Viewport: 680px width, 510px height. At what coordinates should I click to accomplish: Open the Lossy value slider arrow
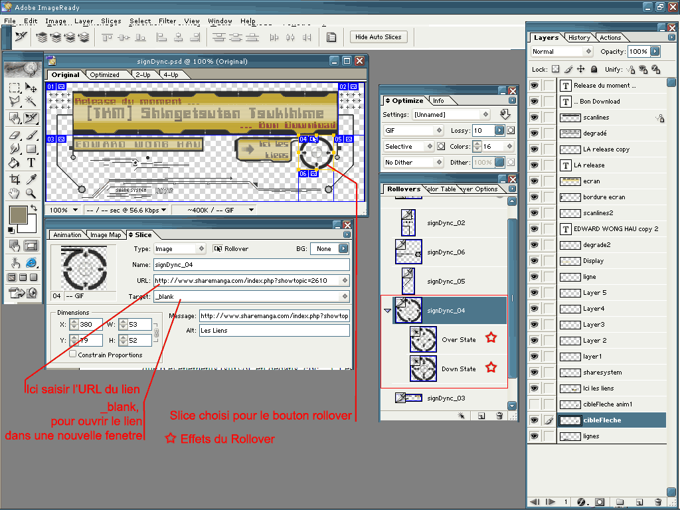pos(499,131)
